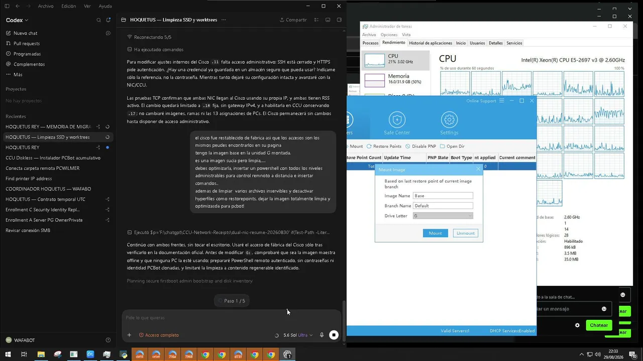Open the Edición menu in Codex

click(x=68, y=6)
